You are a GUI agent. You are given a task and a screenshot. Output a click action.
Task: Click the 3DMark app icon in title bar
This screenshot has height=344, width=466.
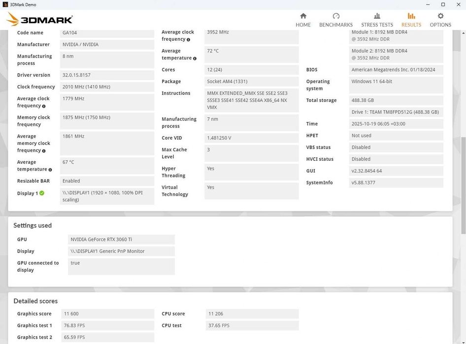(x=5, y=4)
